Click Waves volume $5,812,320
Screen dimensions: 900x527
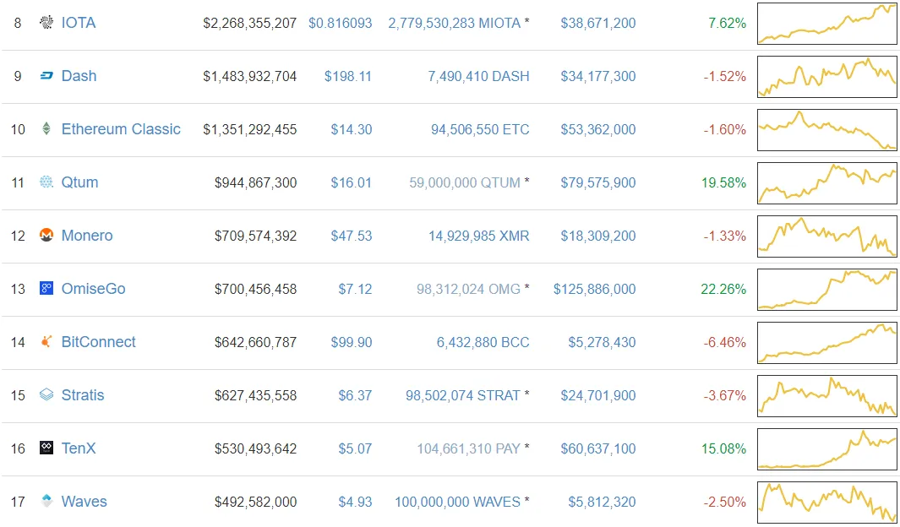(602, 501)
